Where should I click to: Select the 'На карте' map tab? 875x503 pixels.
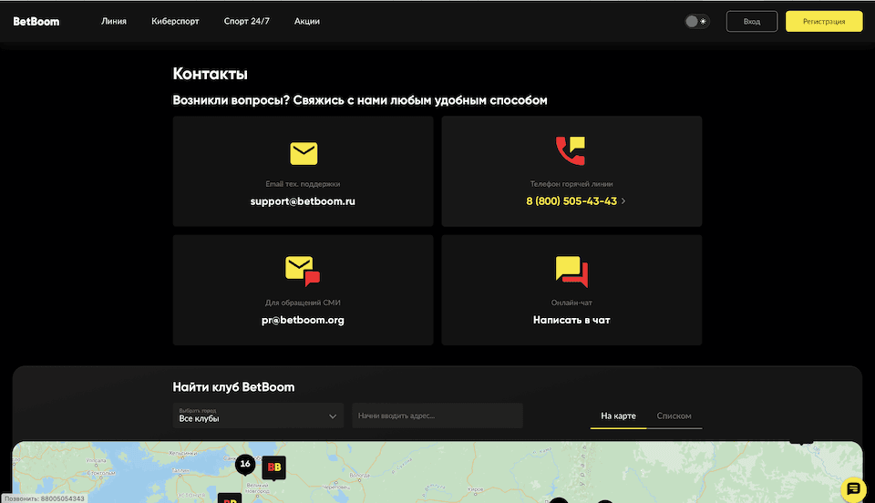[x=618, y=416]
